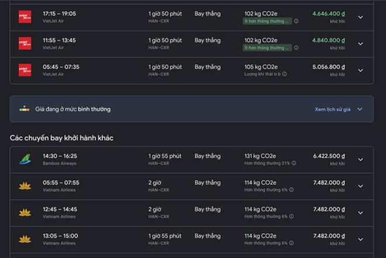The width and height of the screenshot is (386, 258).
Task: Click price level indicator icon in price banner
Action: [25, 109]
